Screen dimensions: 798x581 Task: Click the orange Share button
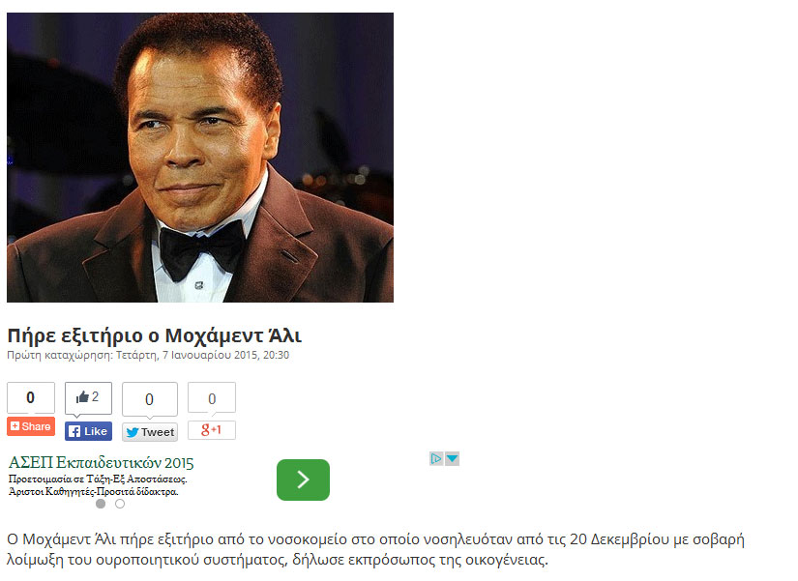tap(31, 426)
